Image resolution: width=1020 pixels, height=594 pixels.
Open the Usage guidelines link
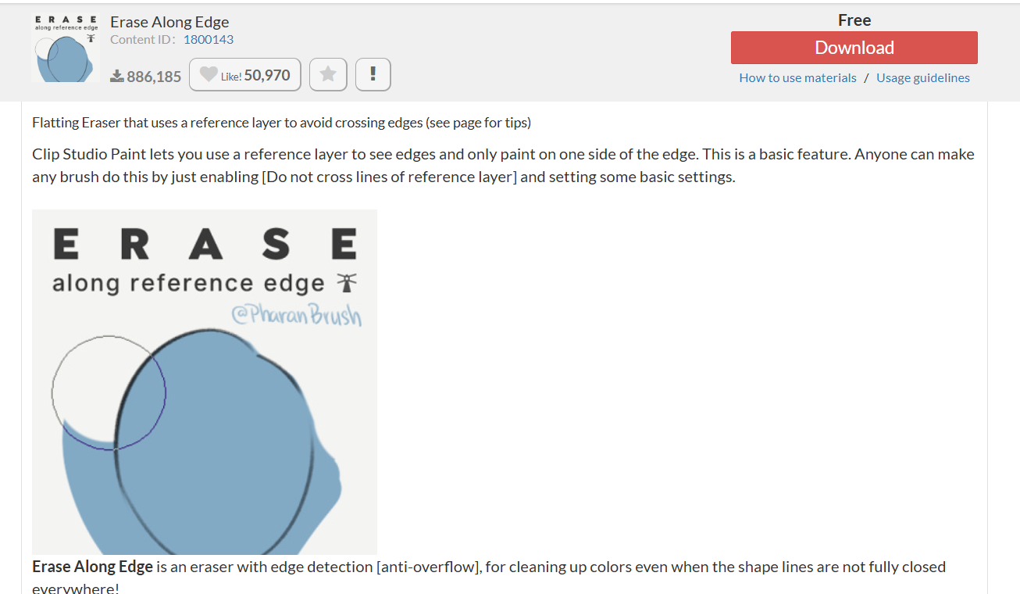click(922, 77)
